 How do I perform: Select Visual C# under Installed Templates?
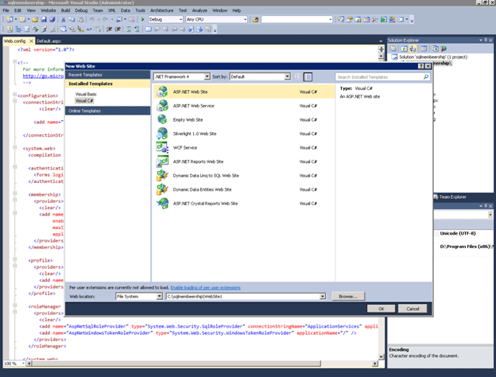coord(84,101)
